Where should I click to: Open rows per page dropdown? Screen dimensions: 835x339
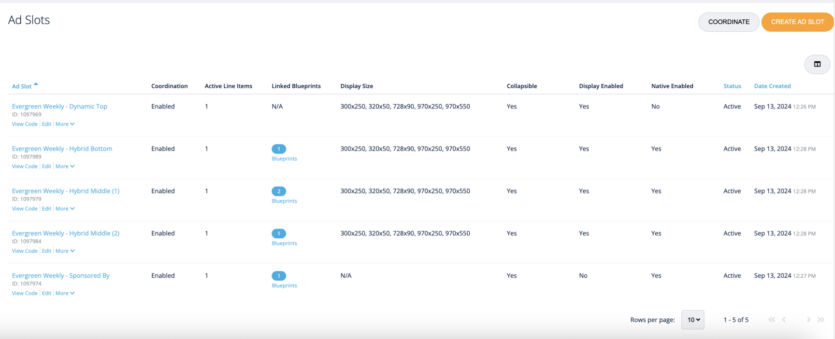click(x=692, y=320)
